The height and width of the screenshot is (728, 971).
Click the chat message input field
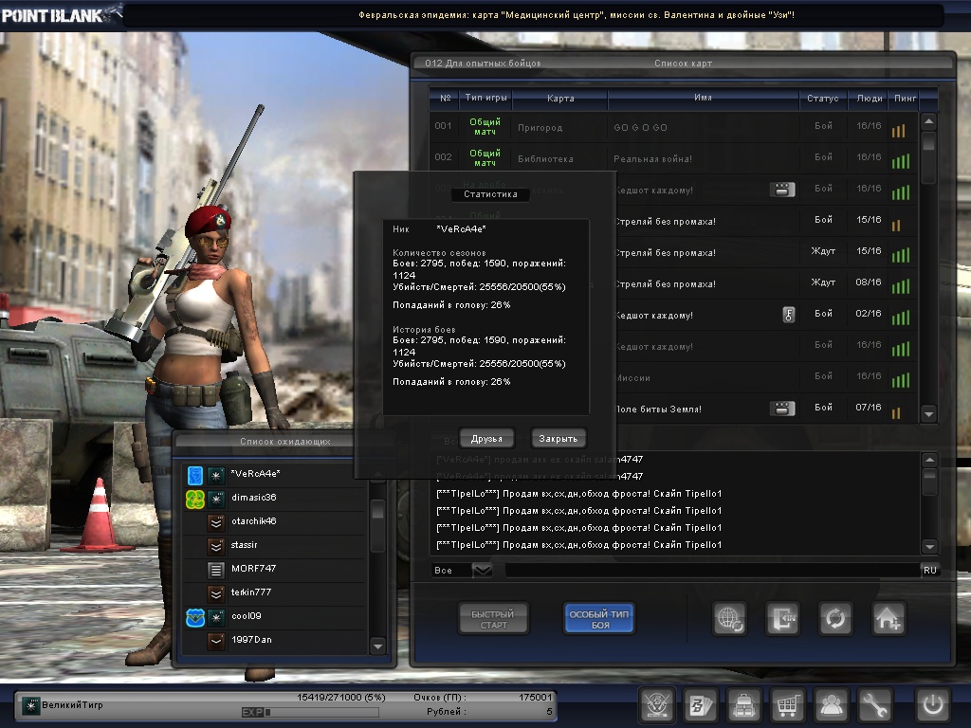tap(712, 570)
